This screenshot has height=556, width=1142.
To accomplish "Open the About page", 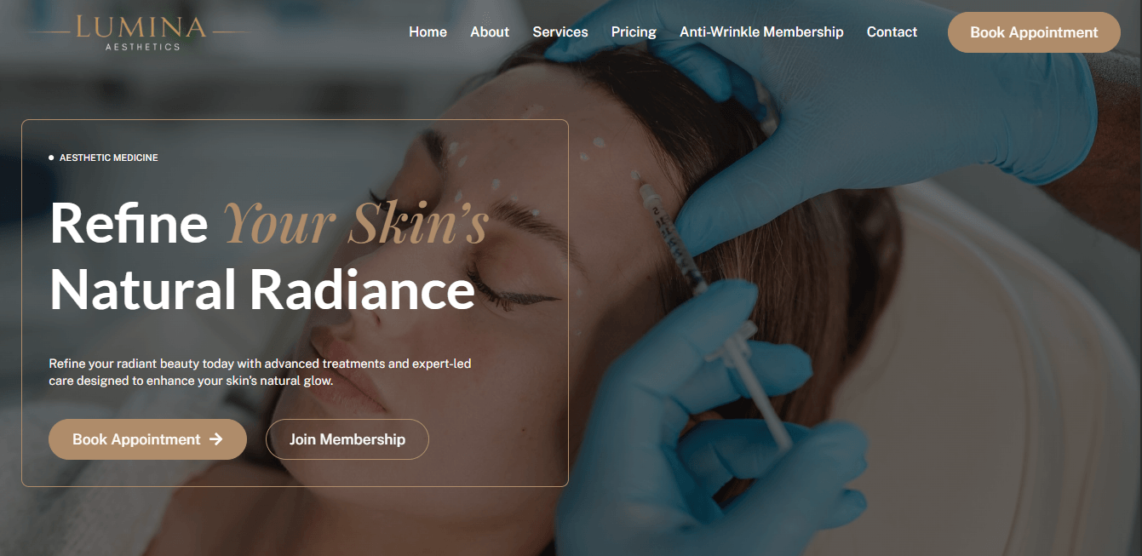I will (x=490, y=32).
